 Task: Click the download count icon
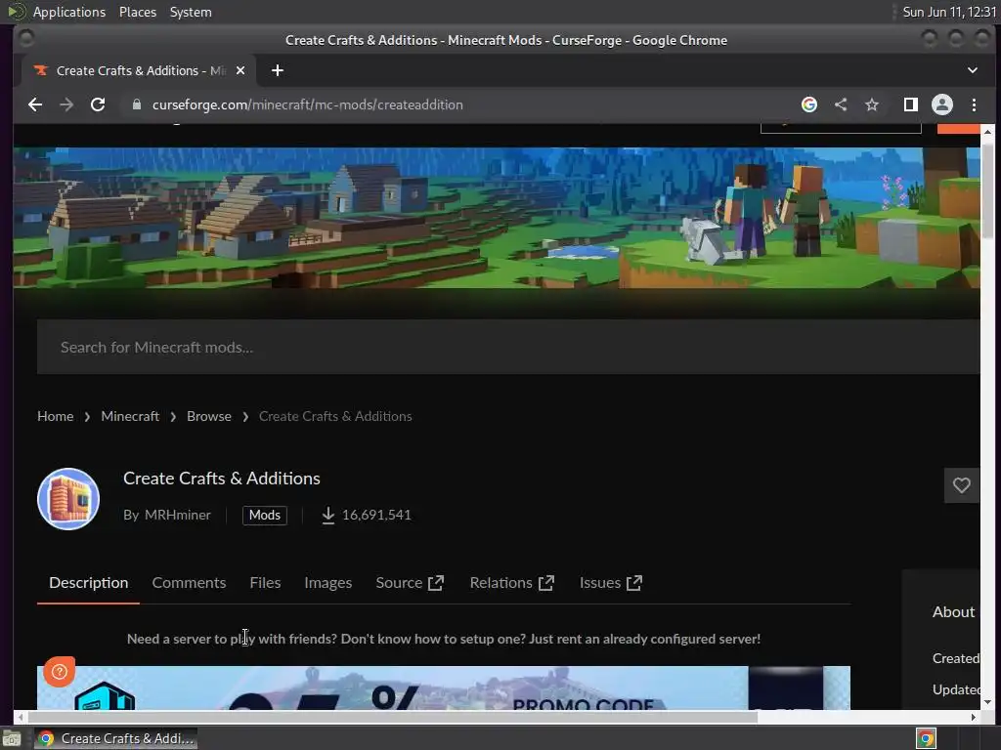pyautogui.click(x=328, y=515)
